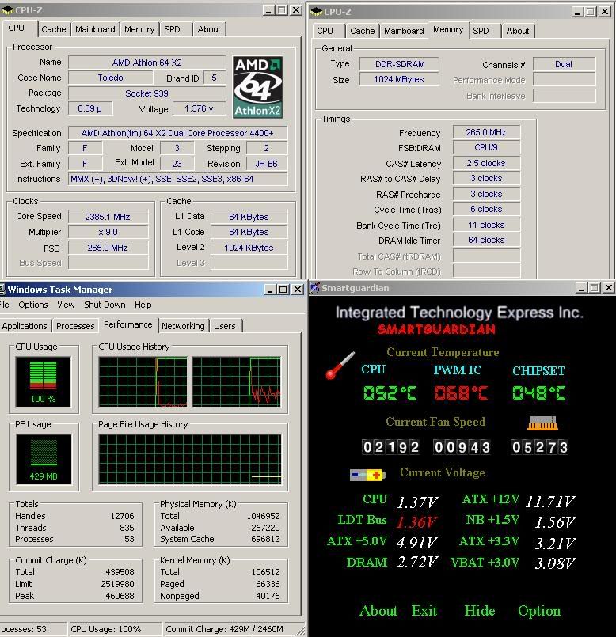Click Package field Socket 939
Screen dimensions: 616x637
pos(146,93)
